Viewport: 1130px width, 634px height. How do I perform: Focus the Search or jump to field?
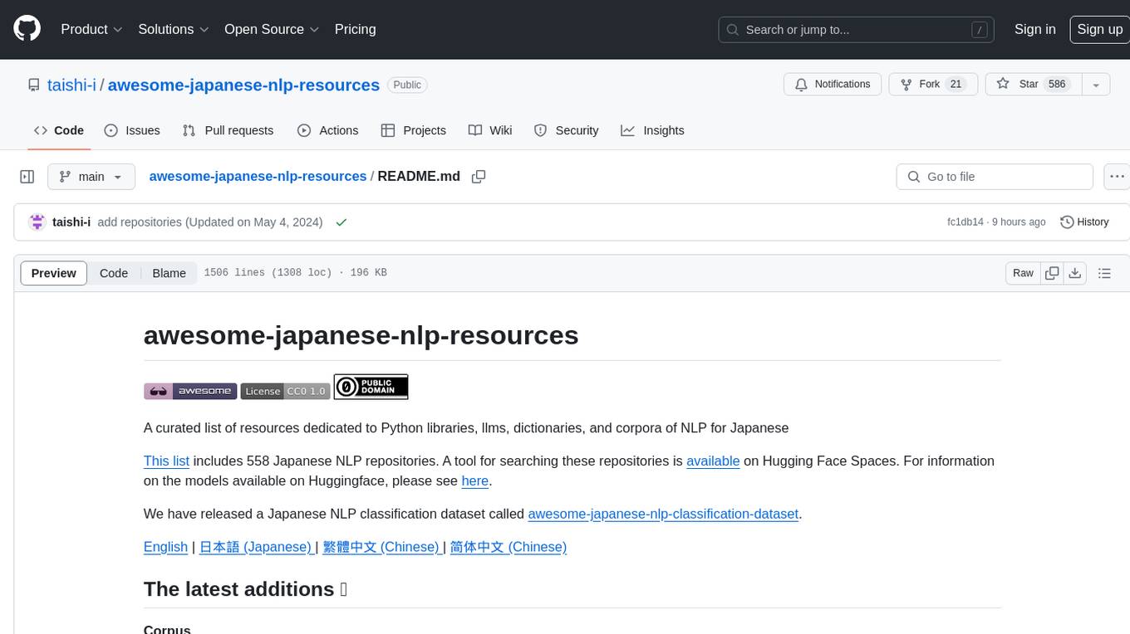click(x=857, y=30)
